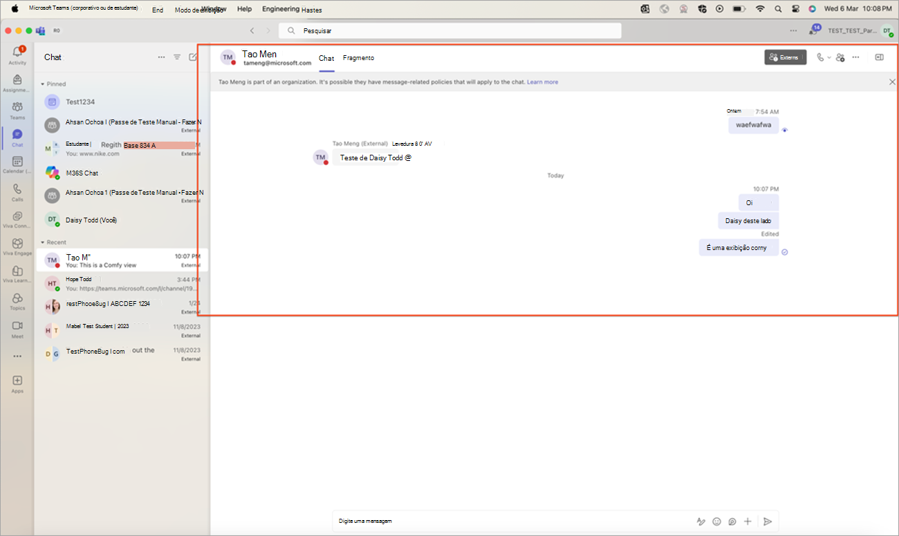Filter the chat list
The width and height of the screenshot is (899, 536).
pyautogui.click(x=177, y=57)
